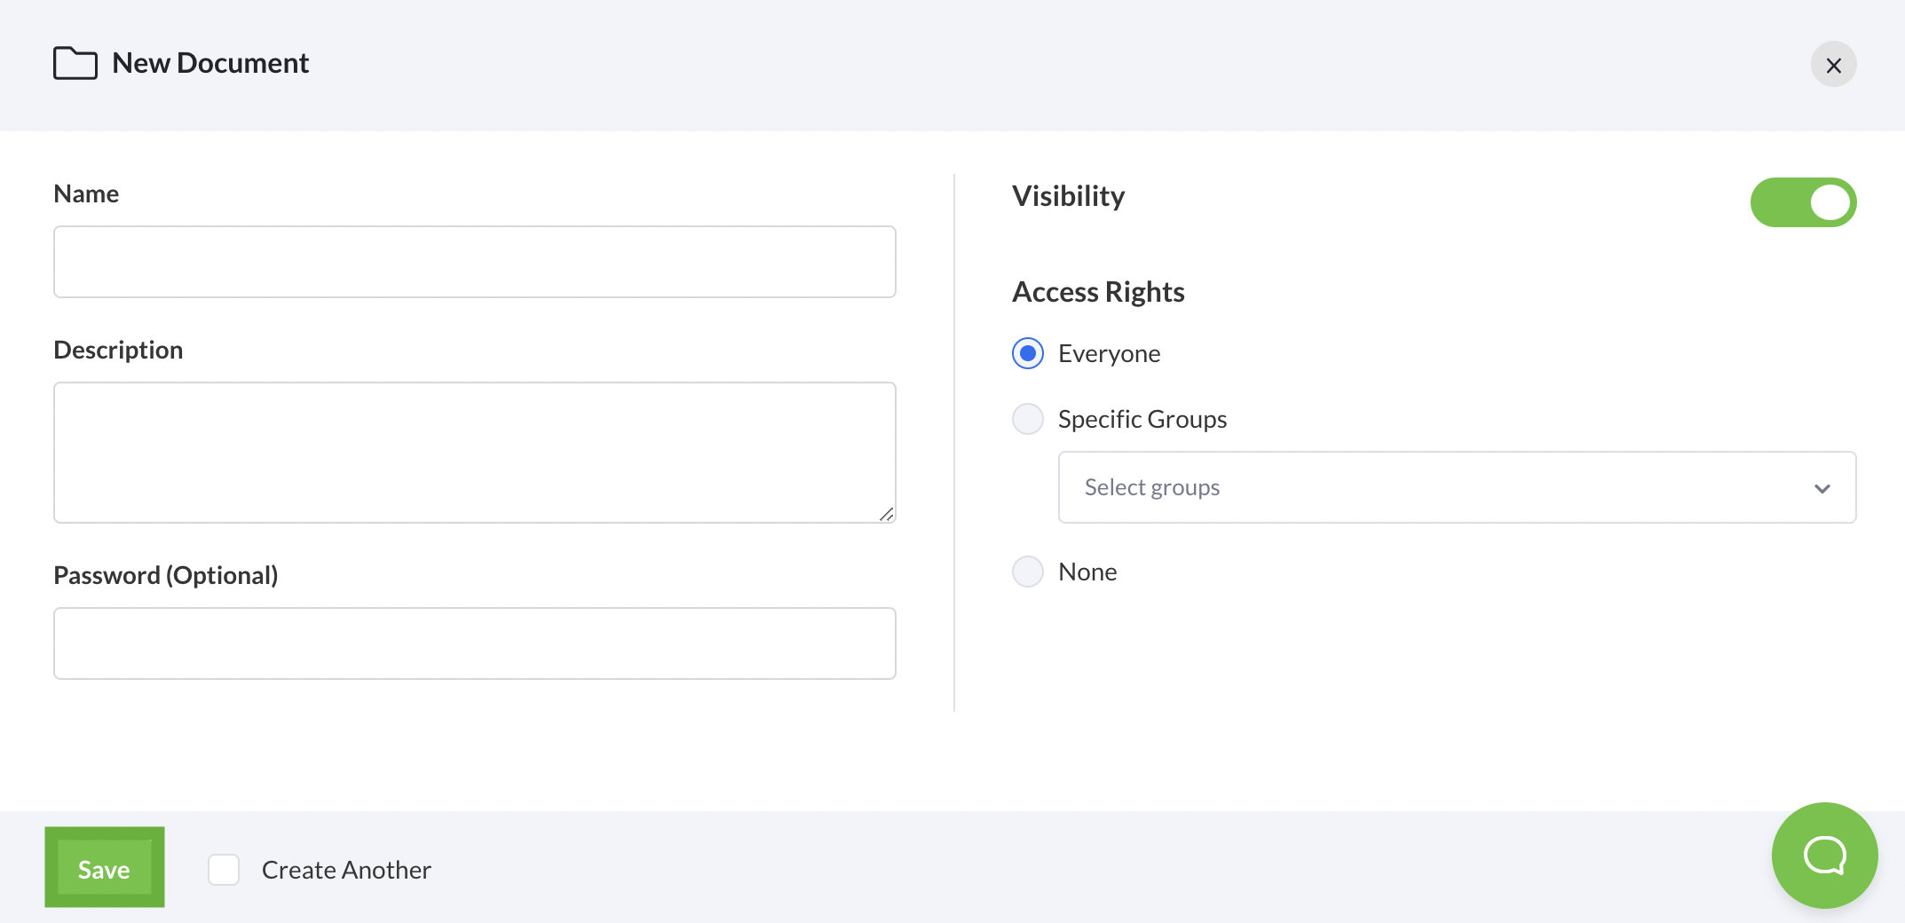Image resolution: width=1905 pixels, height=923 pixels.
Task: Click the Specific Groups label
Action: pyautogui.click(x=1142, y=419)
